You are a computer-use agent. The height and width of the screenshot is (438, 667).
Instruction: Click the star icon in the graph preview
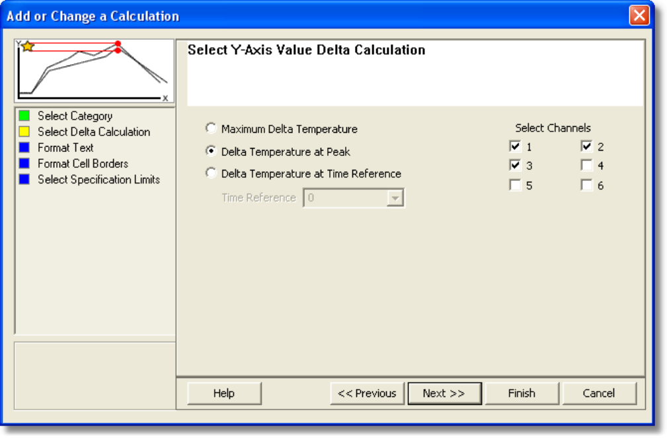click(x=28, y=46)
